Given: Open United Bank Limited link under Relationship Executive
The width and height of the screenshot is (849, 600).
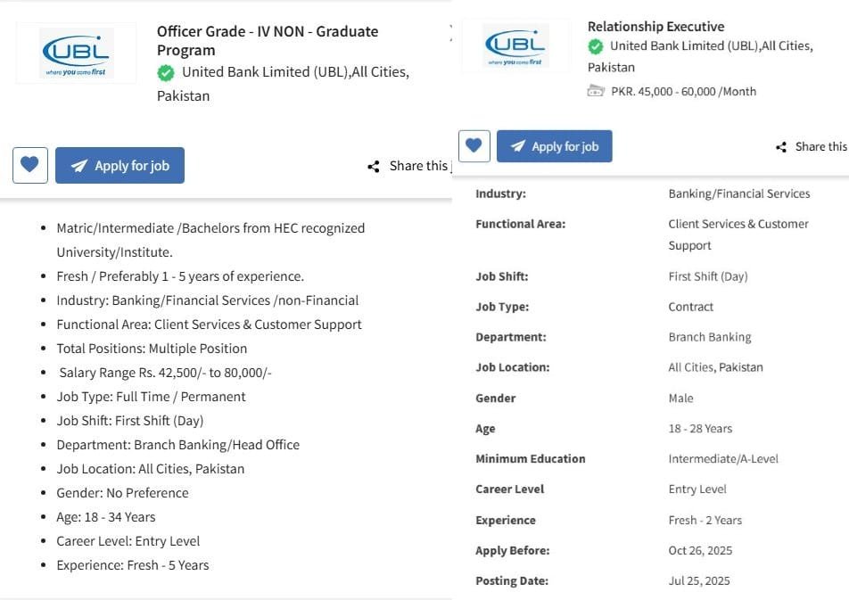Looking at the screenshot, I should click(x=710, y=46).
